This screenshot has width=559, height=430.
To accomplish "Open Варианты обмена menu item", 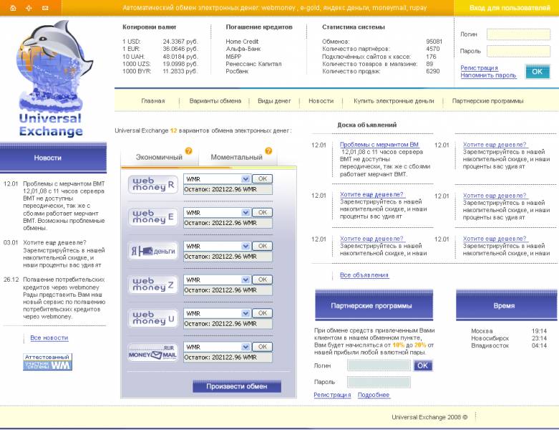I will pyautogui.click(x=215, y=101).
